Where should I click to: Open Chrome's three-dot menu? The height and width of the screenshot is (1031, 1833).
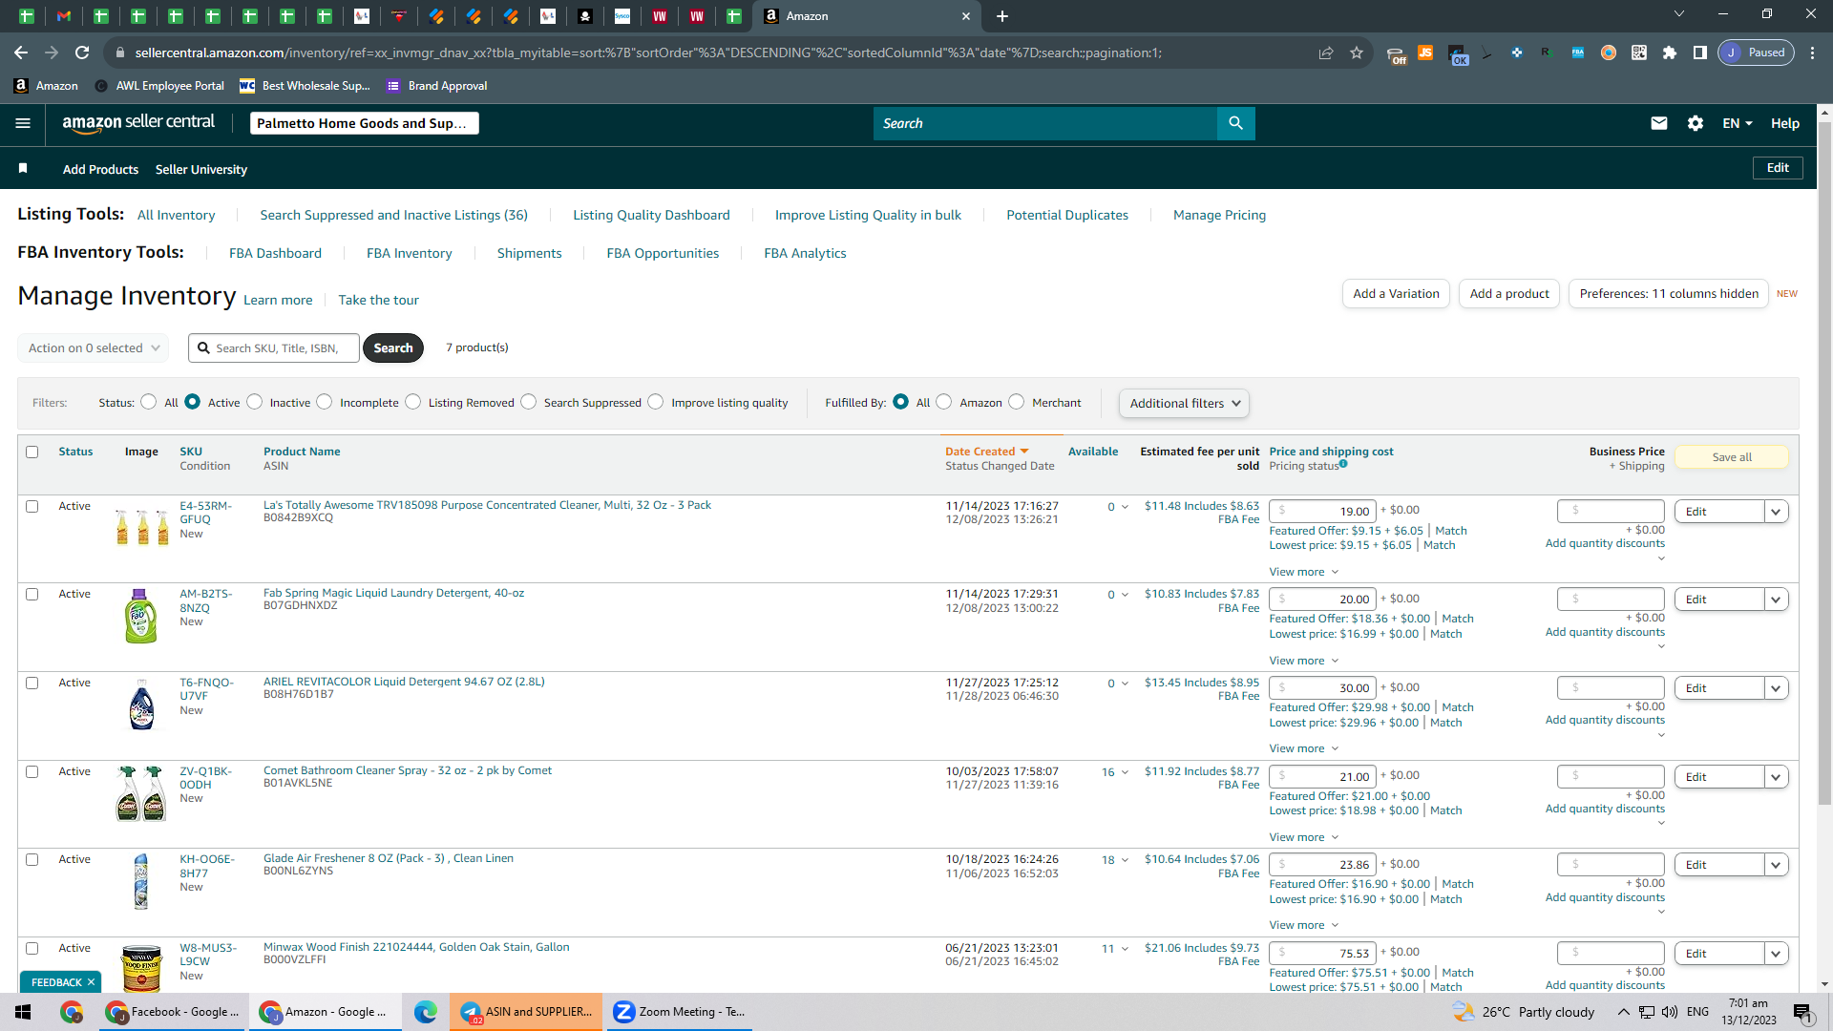[x=1812, y=53]
